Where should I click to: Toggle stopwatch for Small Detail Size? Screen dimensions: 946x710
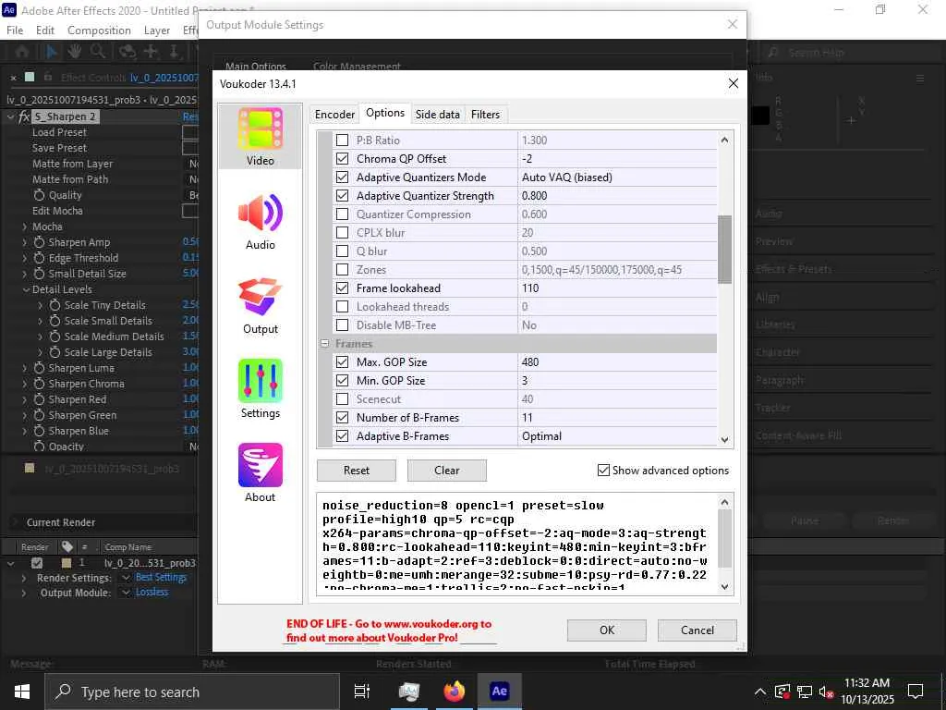tap(39, 274)
